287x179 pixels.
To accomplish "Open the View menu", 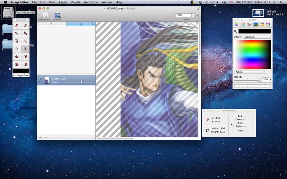I will click(52, 2).
